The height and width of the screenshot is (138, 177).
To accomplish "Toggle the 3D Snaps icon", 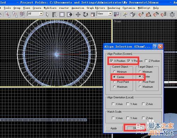I will 141,15.
